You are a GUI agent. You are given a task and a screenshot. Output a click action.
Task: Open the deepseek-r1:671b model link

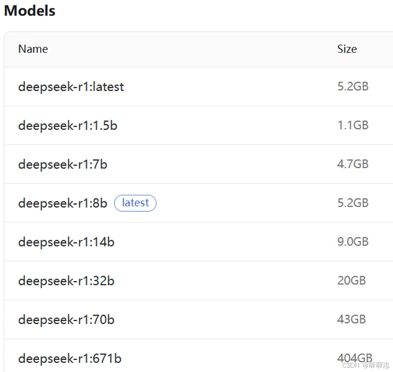(70, 358)
